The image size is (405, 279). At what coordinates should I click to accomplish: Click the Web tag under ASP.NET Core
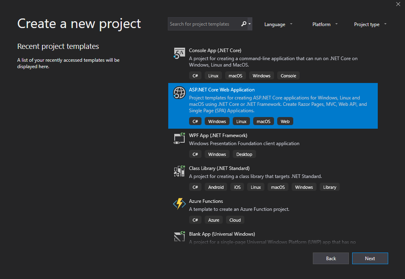point(285,121)
